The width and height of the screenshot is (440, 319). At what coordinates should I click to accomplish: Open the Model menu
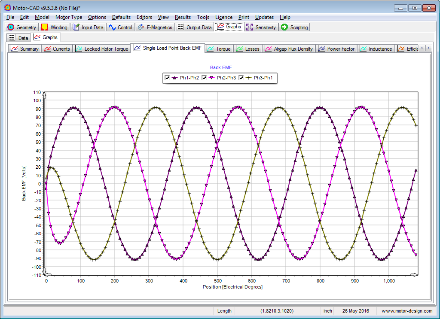pyautogui.click(x=42, y=17)
